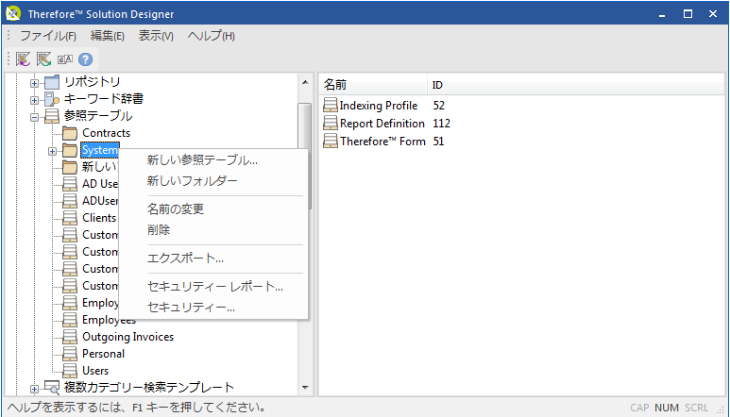Click the tree scrollbar up arrow

click(x=305, y=82)
